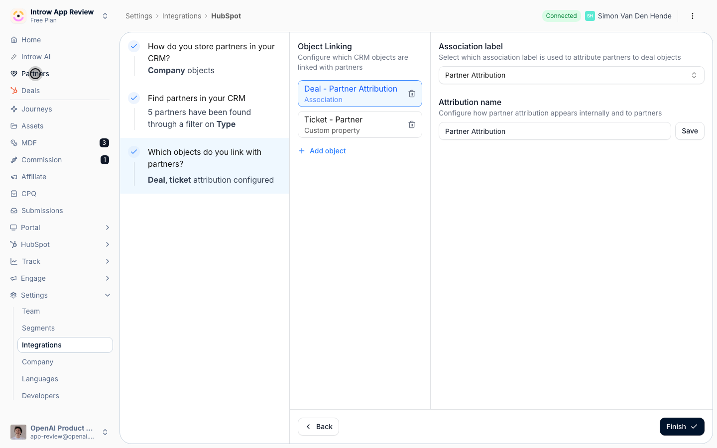Click the Connected status badge
717x448 pixels.
tap(561, 16)
